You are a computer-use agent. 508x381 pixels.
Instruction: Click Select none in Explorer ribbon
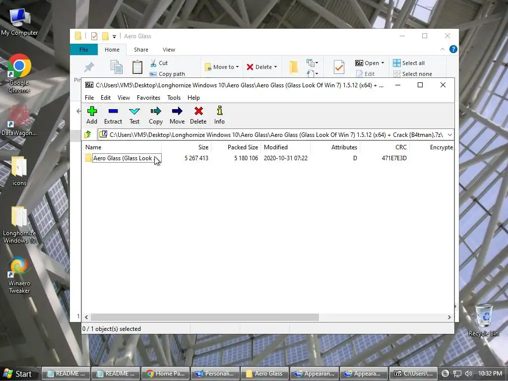(412, 74)
